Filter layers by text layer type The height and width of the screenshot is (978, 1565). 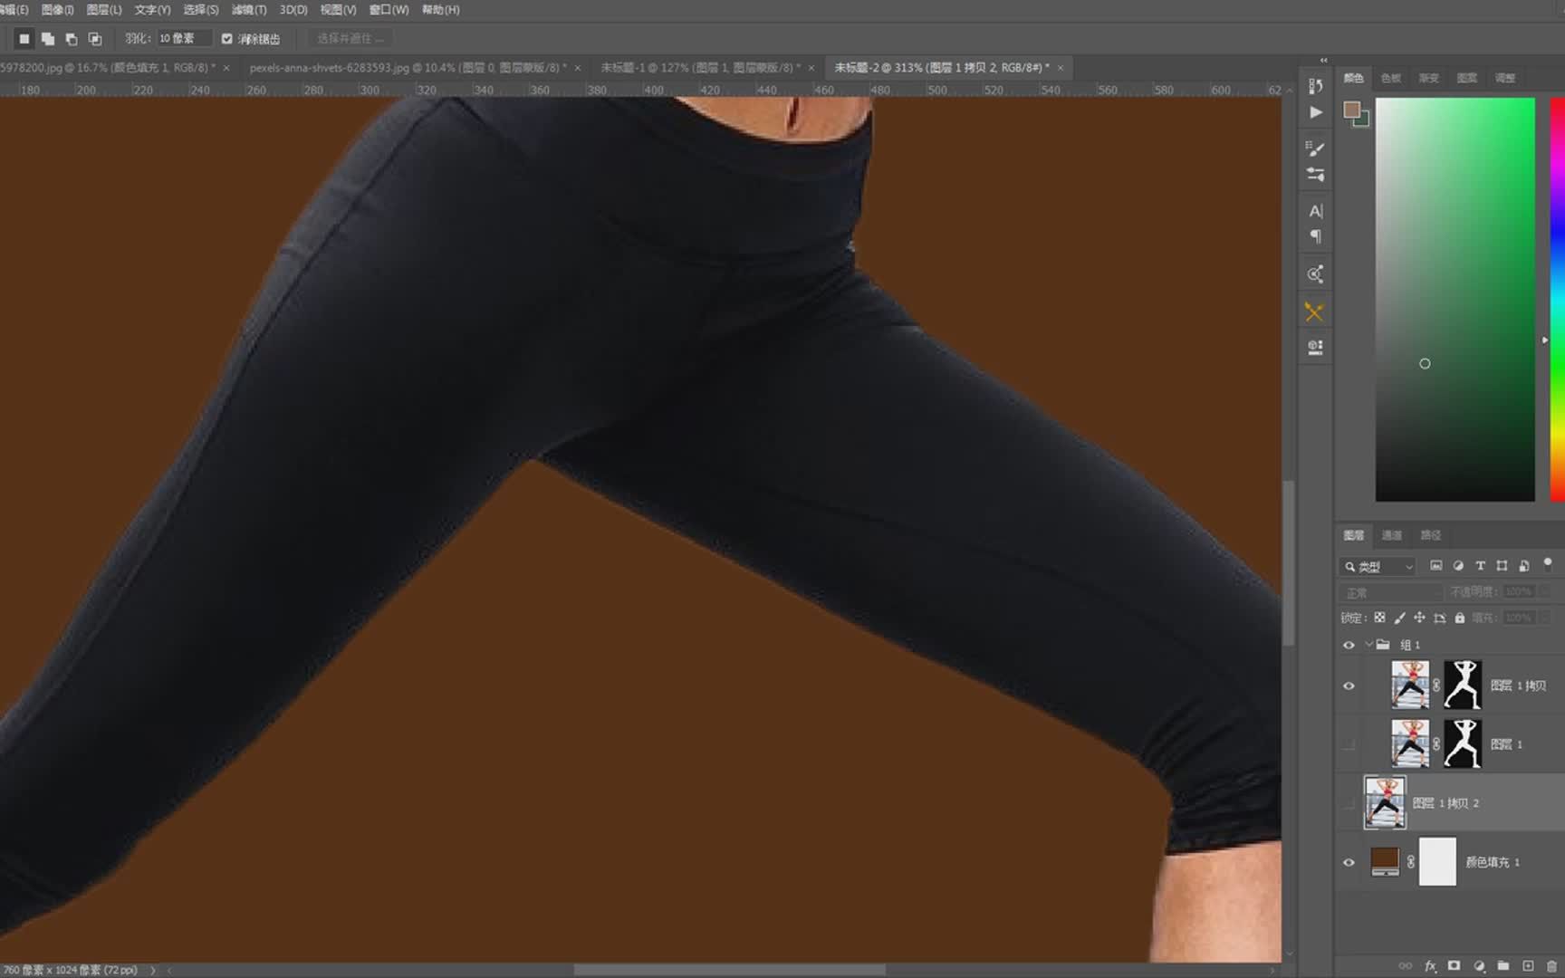click(1481, 566)
